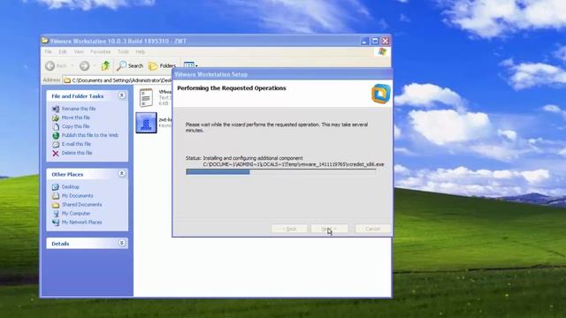Select the text document file icon

click(x=146, y=97)
